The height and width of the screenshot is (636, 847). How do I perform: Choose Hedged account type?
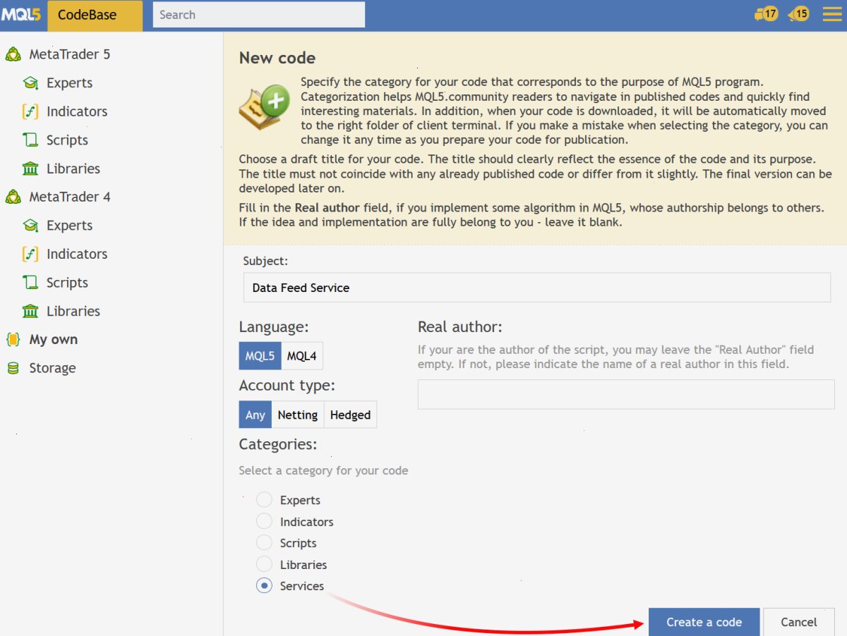350,415
